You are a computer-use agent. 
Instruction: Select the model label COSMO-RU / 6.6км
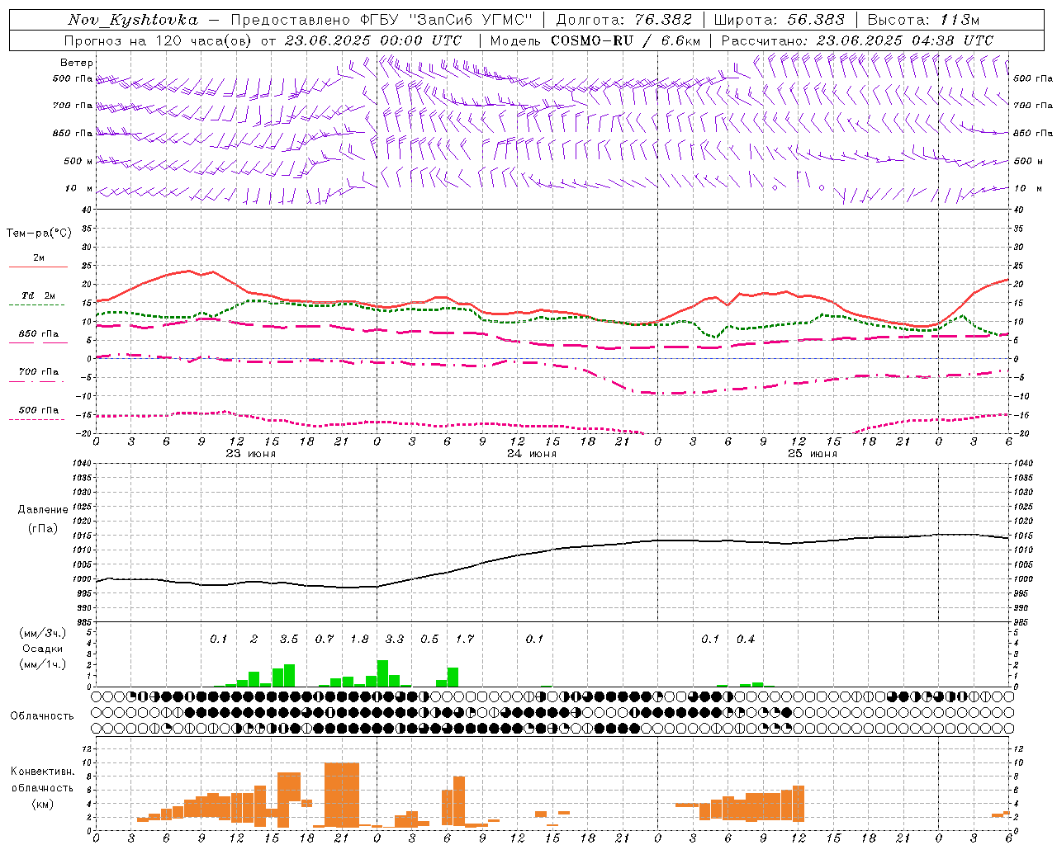626,40
